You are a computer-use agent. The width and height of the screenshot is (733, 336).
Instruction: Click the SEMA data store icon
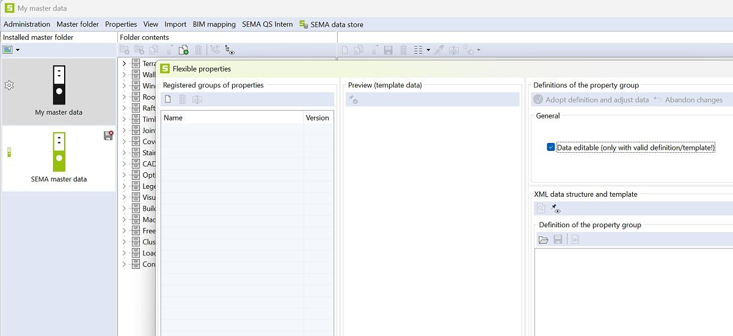coord(304,24)
